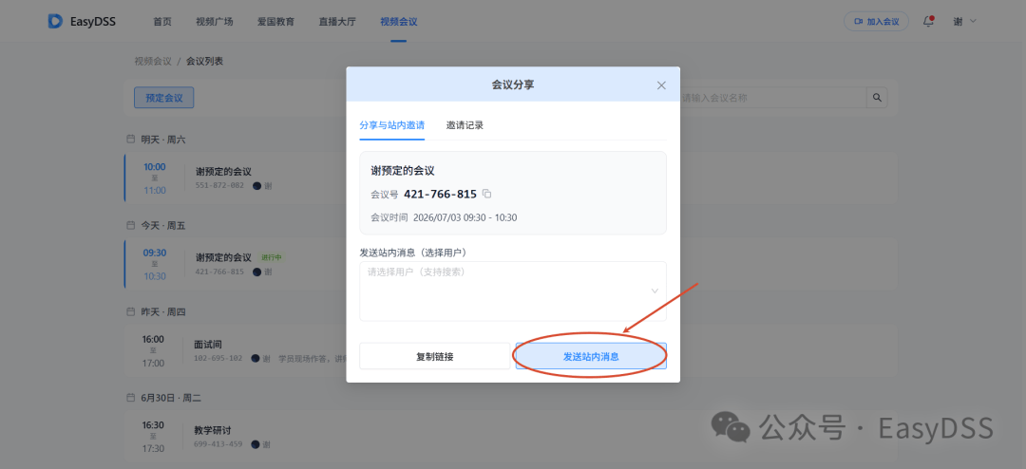Click meeting ID 102-695-102
This screenshot has height=469, width=1026.
pos(218,359)
